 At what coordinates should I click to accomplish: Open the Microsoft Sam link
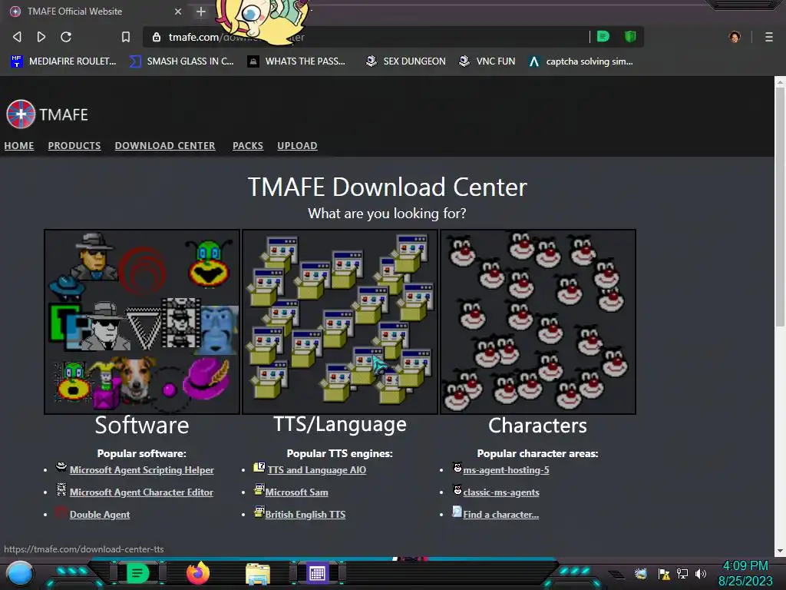click(x=297, y=492)
